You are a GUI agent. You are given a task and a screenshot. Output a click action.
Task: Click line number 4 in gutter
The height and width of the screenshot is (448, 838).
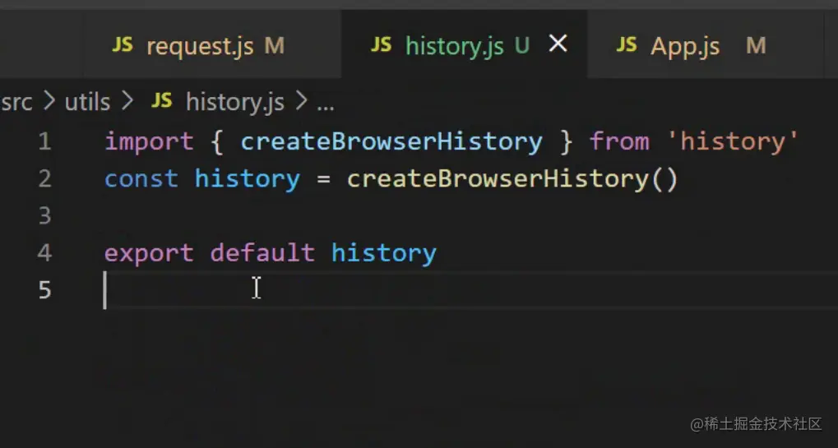[45, 252]
